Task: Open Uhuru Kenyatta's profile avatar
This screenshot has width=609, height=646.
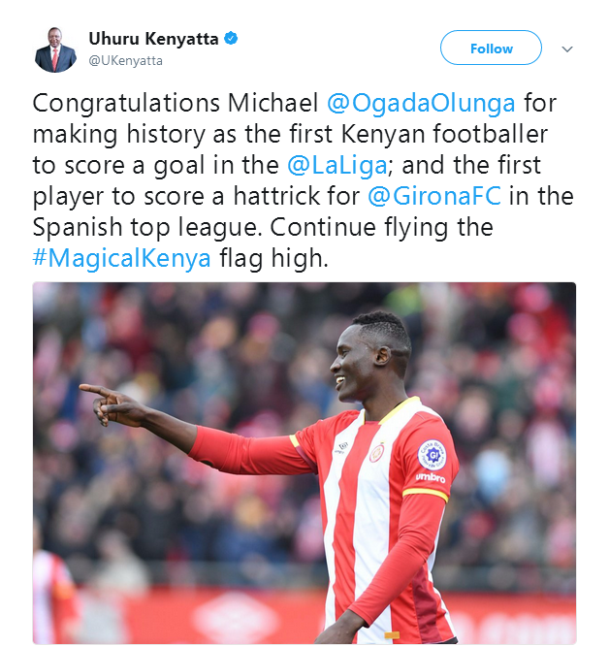Action: point(55,49)
